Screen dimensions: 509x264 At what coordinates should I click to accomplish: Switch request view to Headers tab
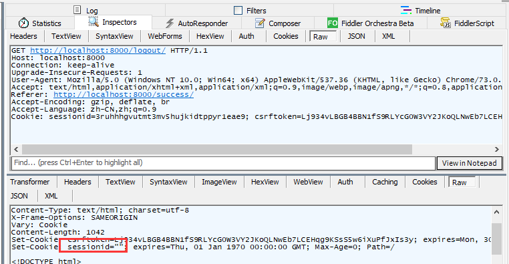click(23, 36)
